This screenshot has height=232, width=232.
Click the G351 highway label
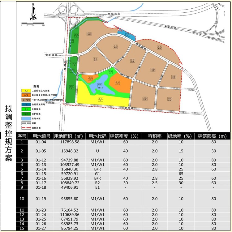[217, 7]
